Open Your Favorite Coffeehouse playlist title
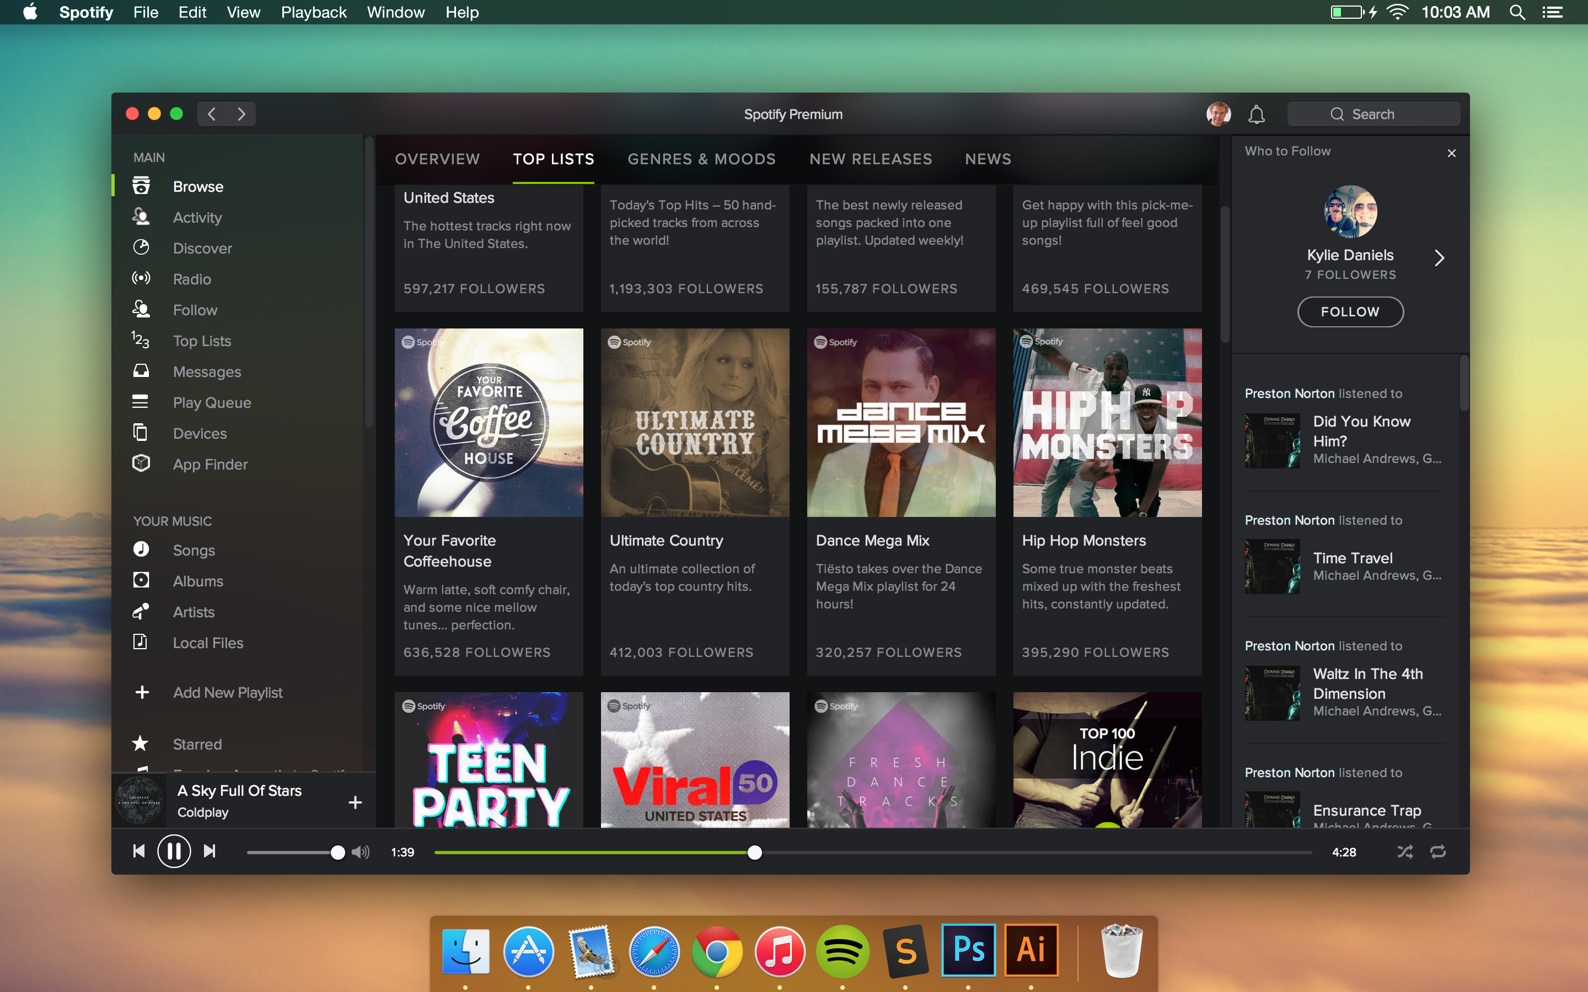The width and height of the screenshot is (1588, 992). [449, 551]
